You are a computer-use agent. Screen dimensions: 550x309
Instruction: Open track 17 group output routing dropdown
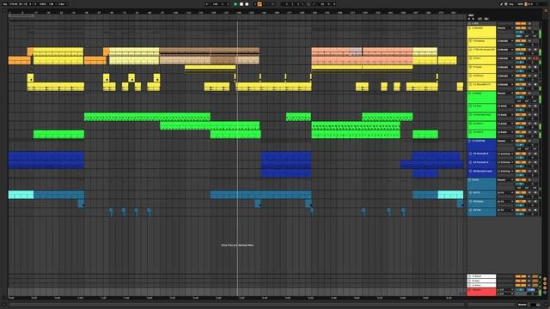[505, 141]
